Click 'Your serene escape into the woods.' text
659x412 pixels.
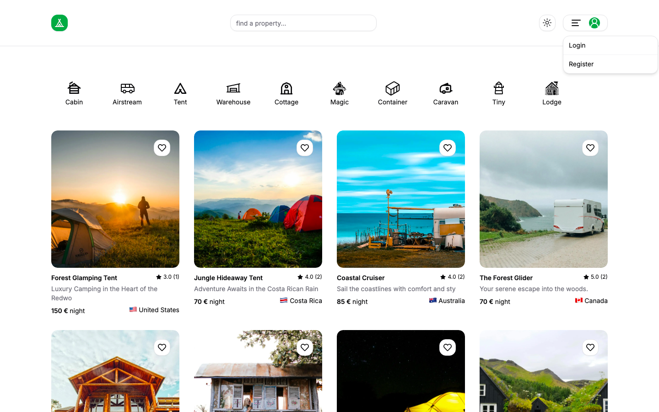[x=534, y=289]
